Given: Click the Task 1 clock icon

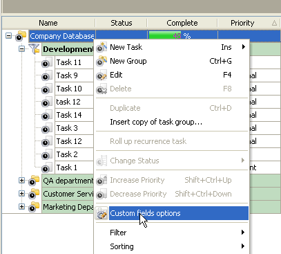Looking at the screenshot, I should click(47, 167).
